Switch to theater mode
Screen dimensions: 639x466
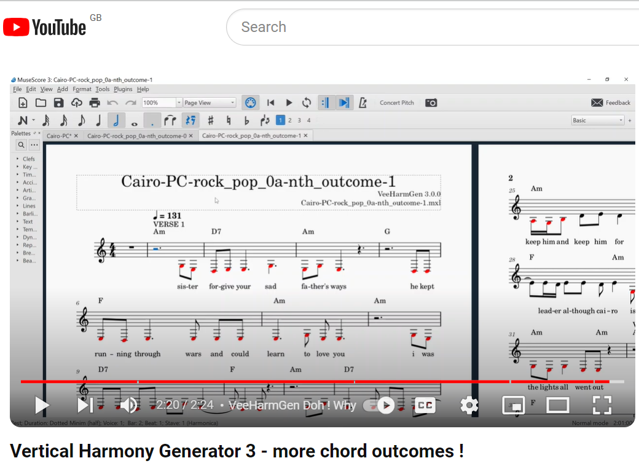pos(558,405)
